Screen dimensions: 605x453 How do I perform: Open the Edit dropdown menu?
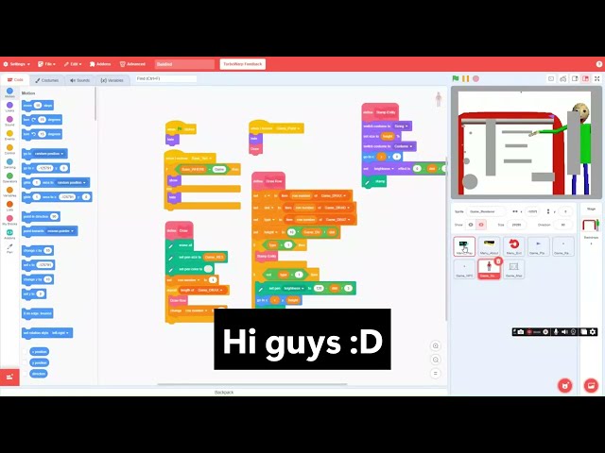(x=73, y=64)
